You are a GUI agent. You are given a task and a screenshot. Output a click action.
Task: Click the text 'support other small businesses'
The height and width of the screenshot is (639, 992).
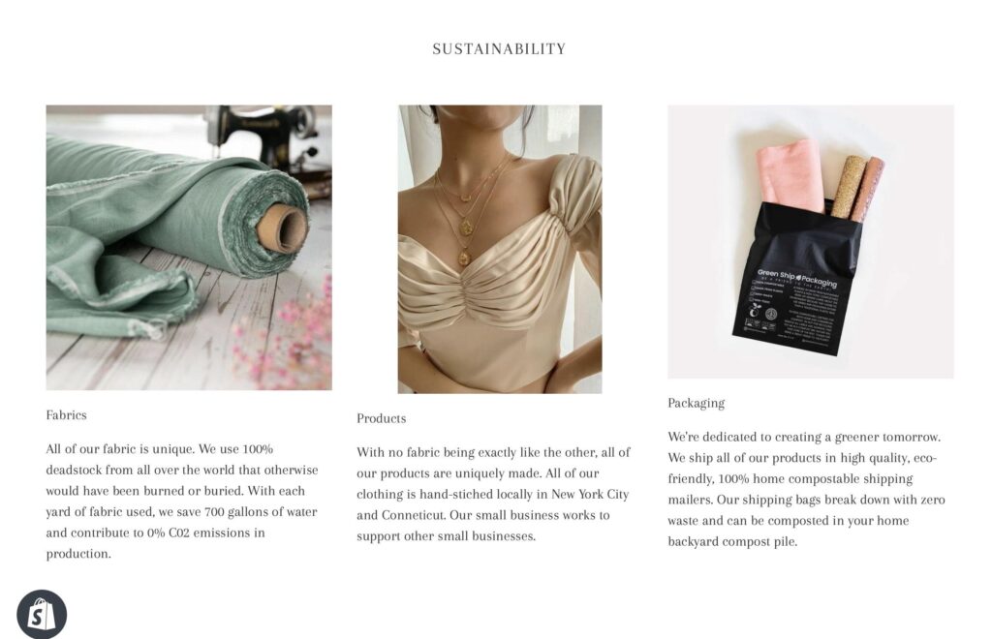tap(444, 536)
